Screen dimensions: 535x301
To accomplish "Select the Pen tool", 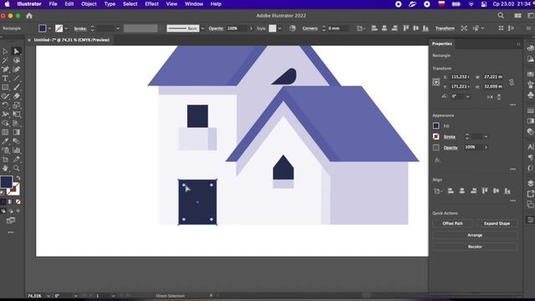I will (5, 69).
